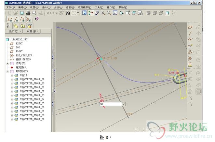Image resolution: width=215 pixels, height=142 pixels.
Task: Click the Layers stack icon
Action: click(x=134, y=13)
